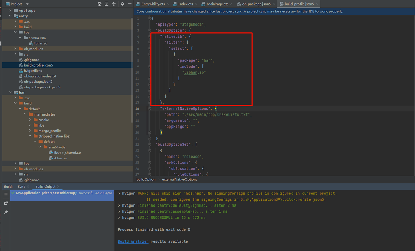
Task: Click the stop build square icon
Action: (6, 194)
